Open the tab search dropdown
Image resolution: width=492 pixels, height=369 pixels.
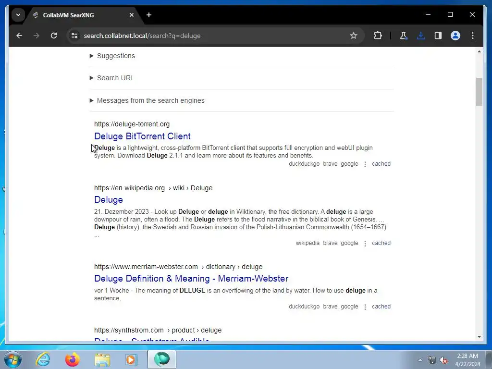tap(18, 15)
